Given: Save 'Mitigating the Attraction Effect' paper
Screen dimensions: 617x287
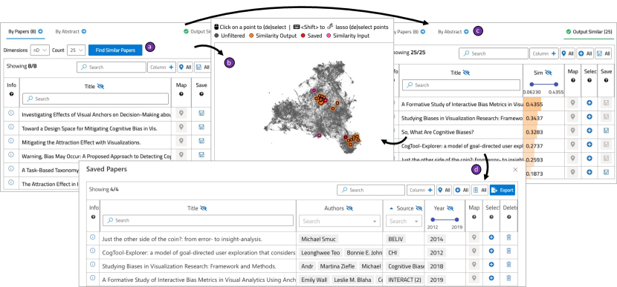Looking at the screenshot, I should (x=201, y=141).
